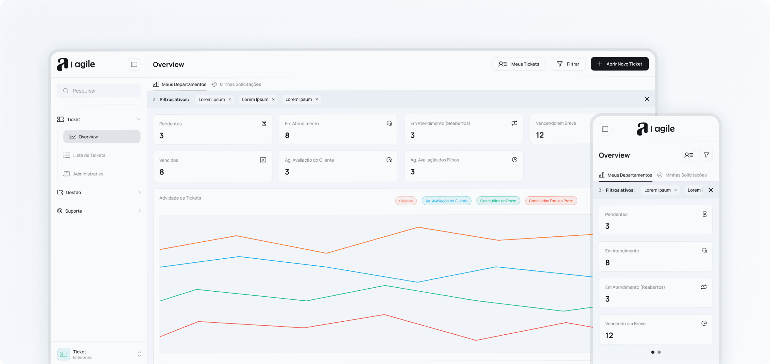
Task: Toggle Concluídos Fora do Prazo chart legend
Action: click(x=551, y=201)
